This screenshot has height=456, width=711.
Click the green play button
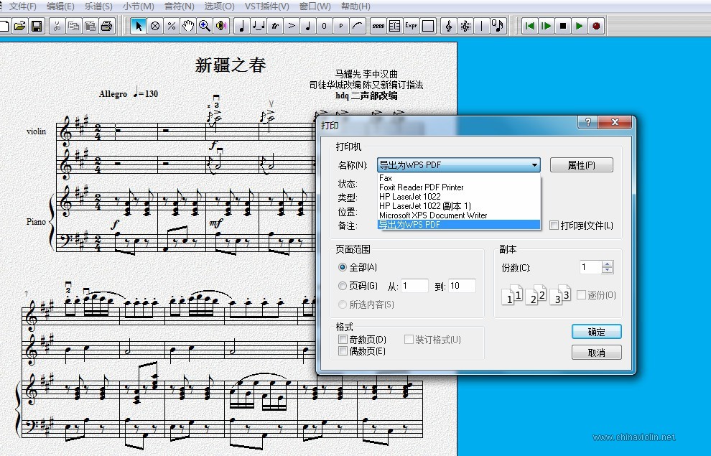point(579,26)
